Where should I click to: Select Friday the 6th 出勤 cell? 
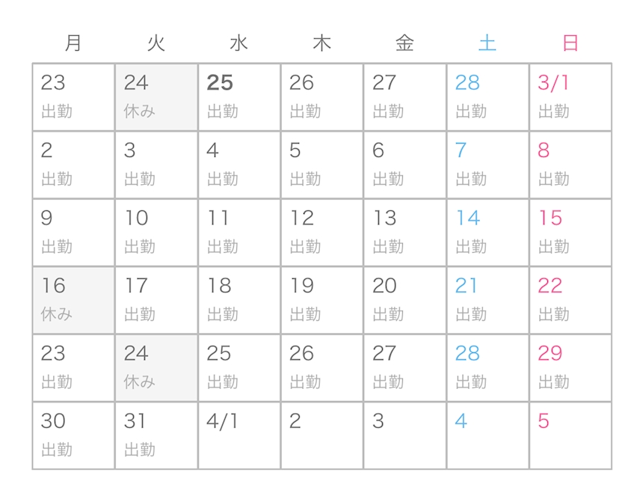[404, 165]
